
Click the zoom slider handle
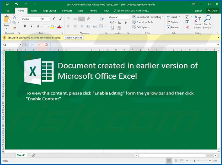point(194,161)
